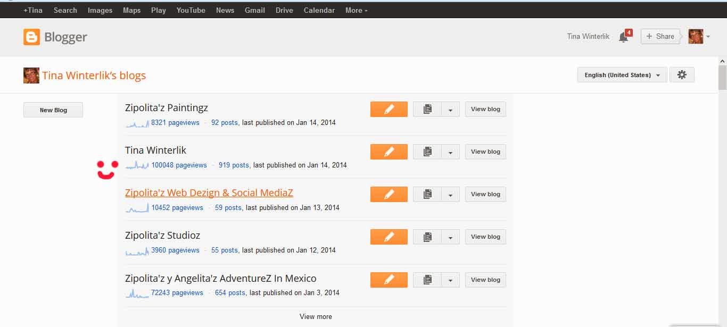Expand options dropdown for Tina Winterlik blog
Viewport: 727px width, 327px height.
point(450,152)
